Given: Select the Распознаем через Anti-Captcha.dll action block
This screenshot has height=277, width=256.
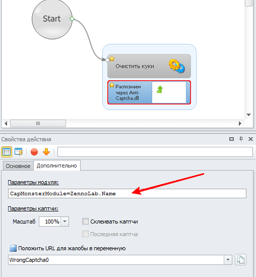Looking at the screenshot, I should [x=149, y=92].
